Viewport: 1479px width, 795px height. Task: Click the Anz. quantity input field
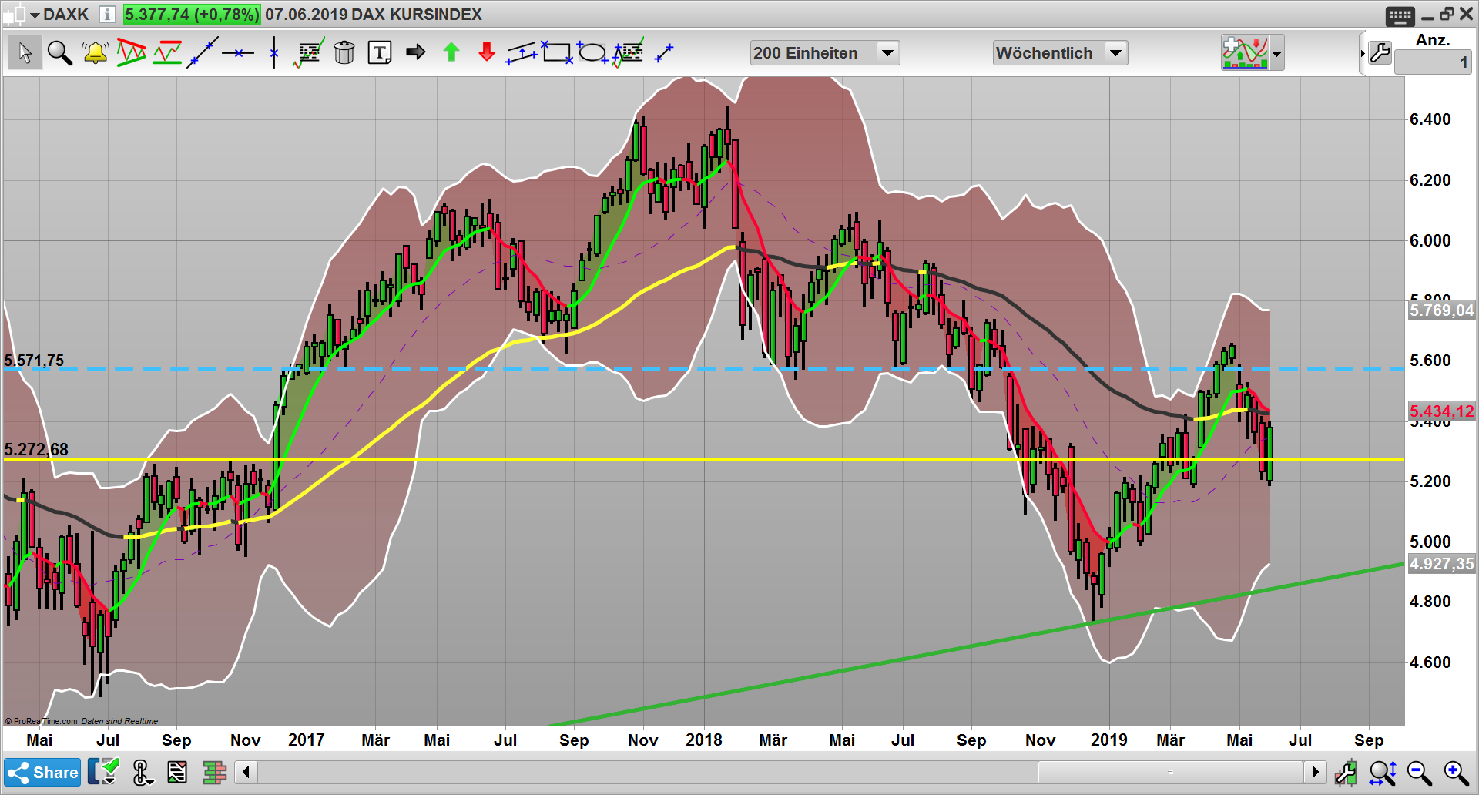(x=1433, y=62)
